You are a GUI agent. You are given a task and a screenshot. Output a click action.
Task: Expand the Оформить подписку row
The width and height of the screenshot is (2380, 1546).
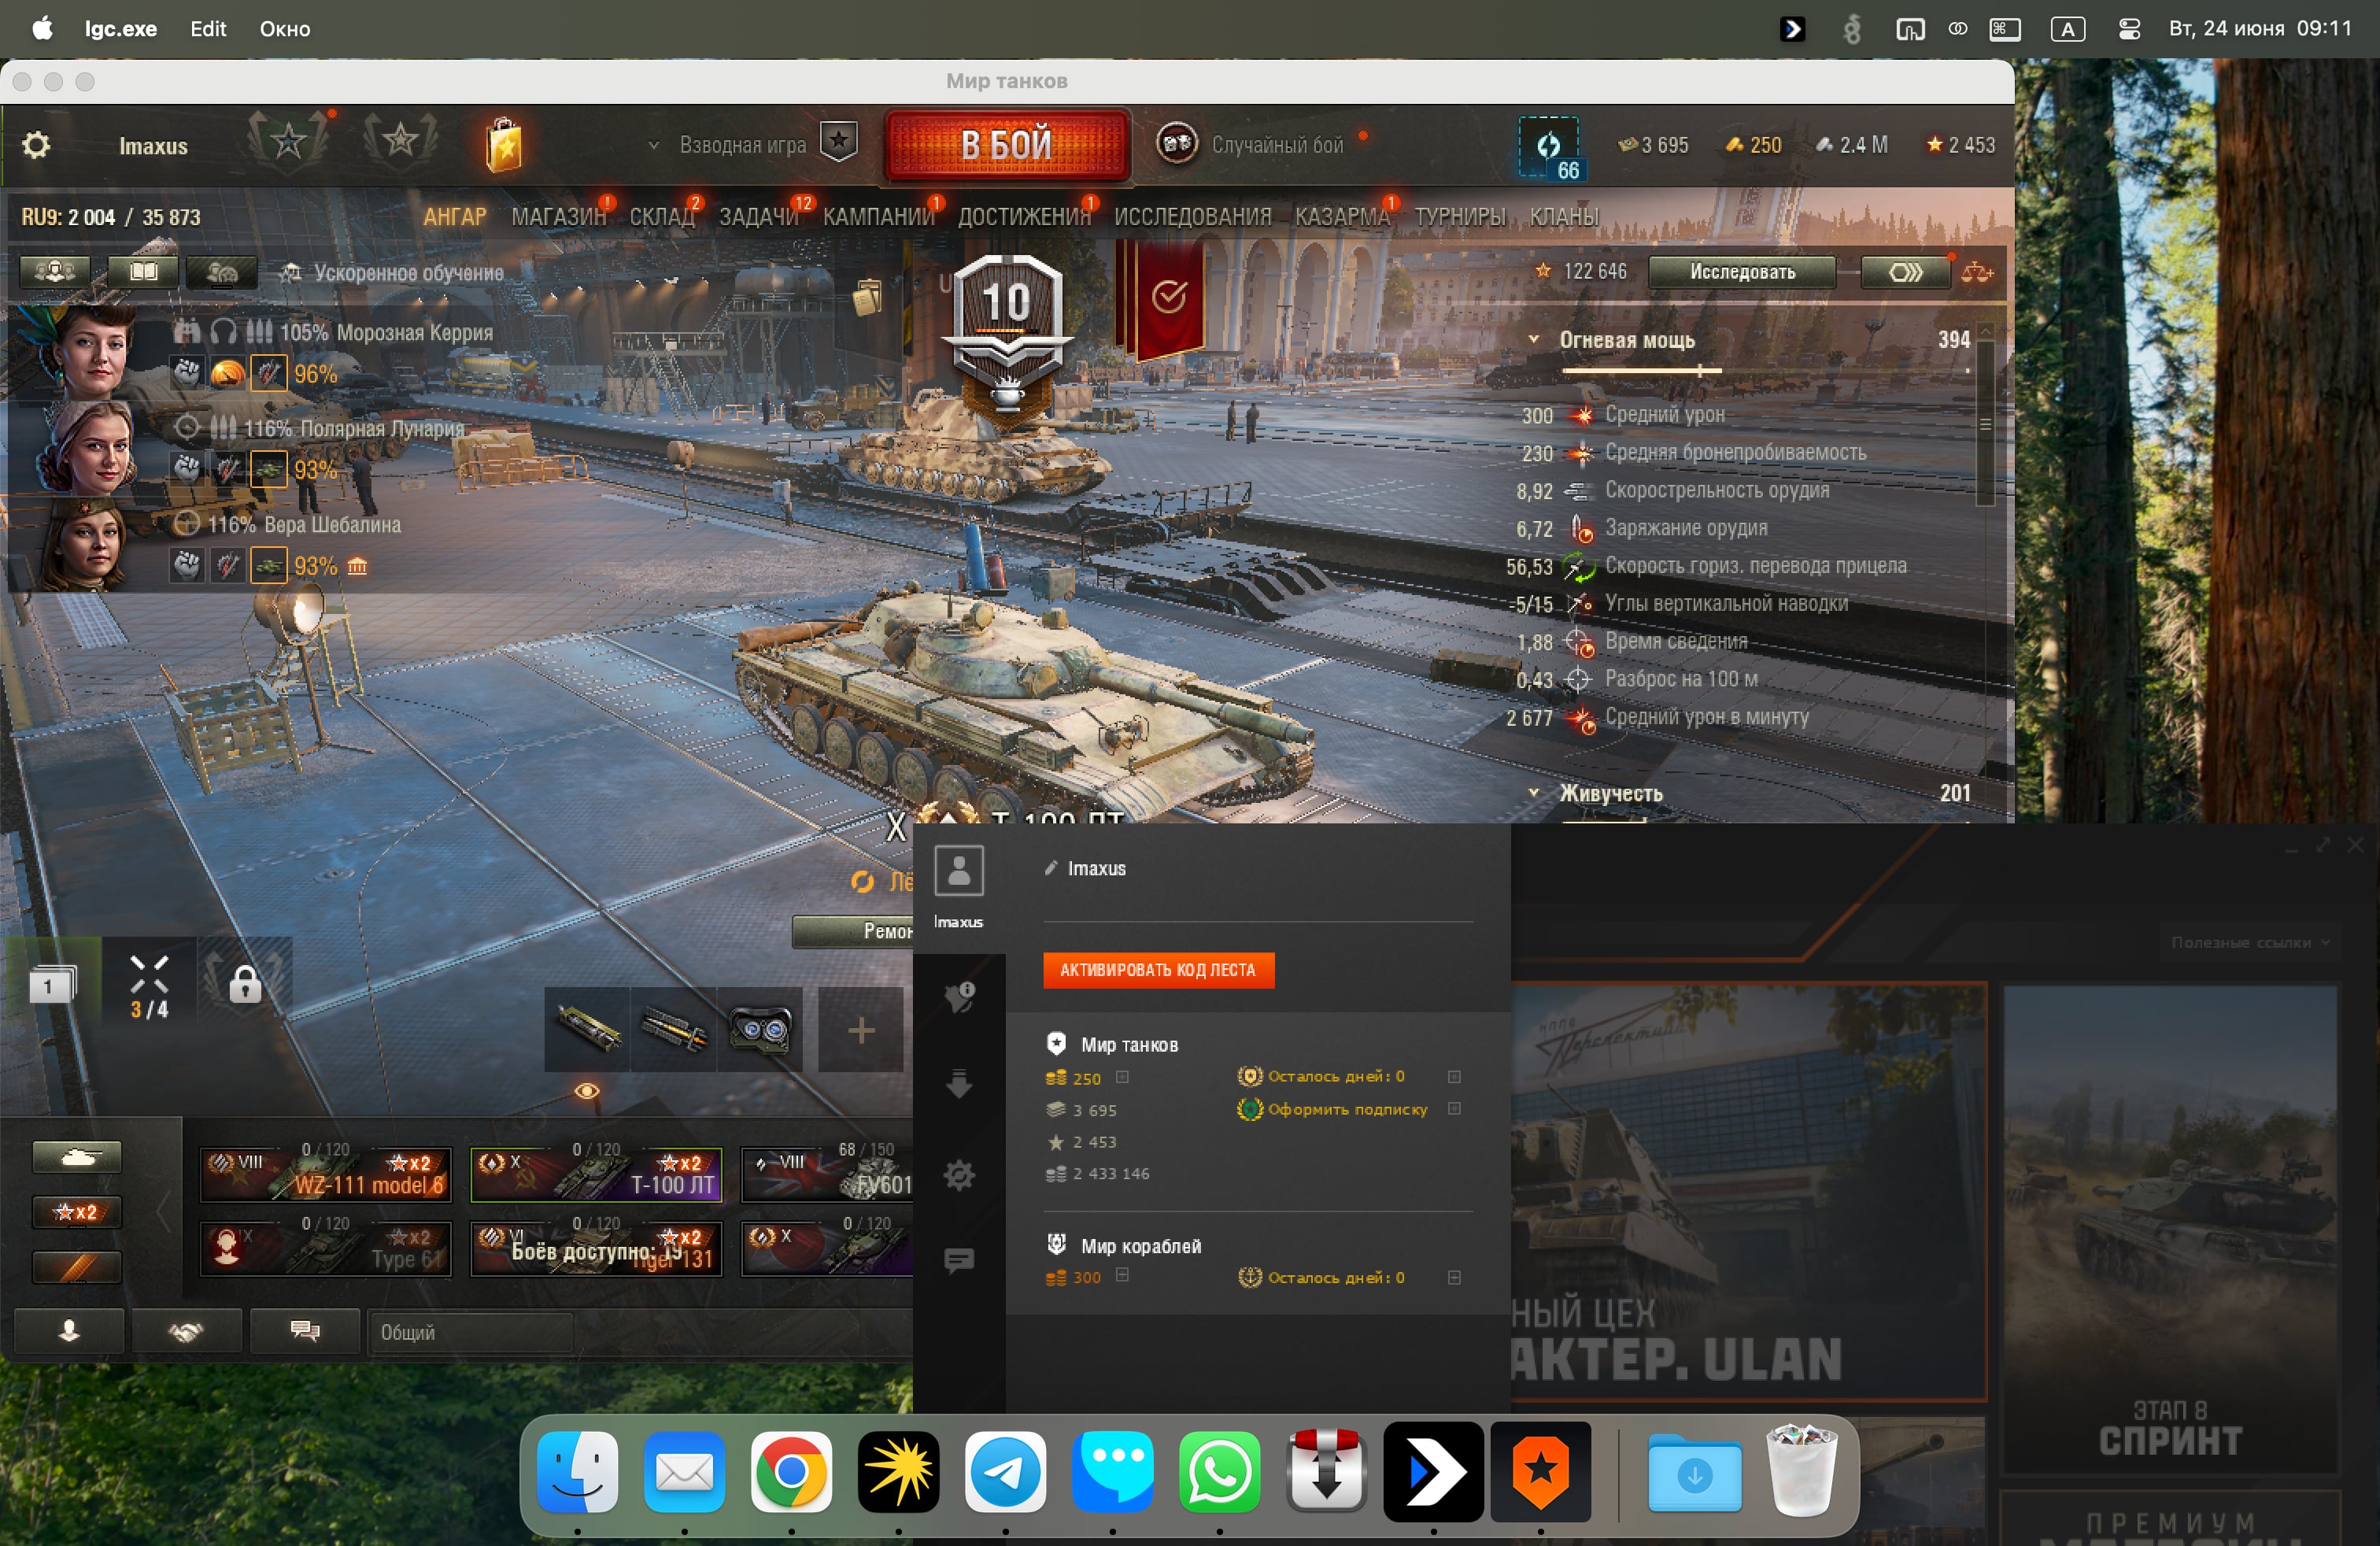[1454, 1109]
